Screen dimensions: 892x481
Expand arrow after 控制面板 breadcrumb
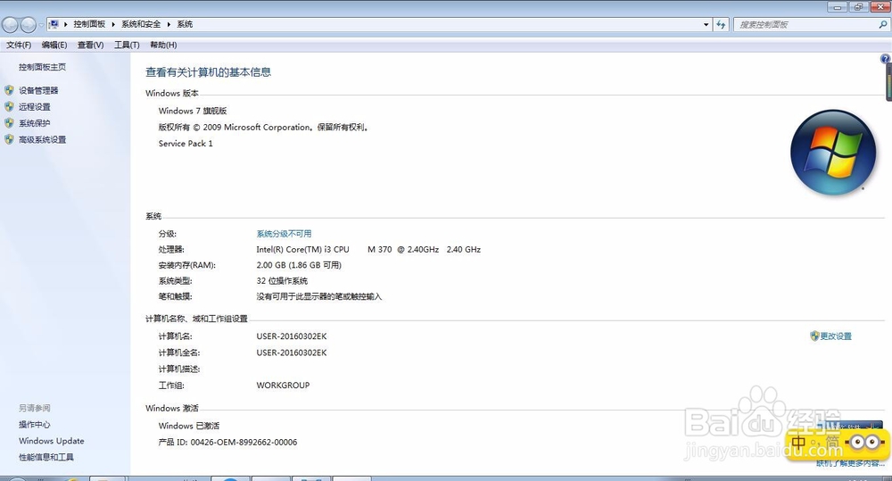tap(113, 24)
